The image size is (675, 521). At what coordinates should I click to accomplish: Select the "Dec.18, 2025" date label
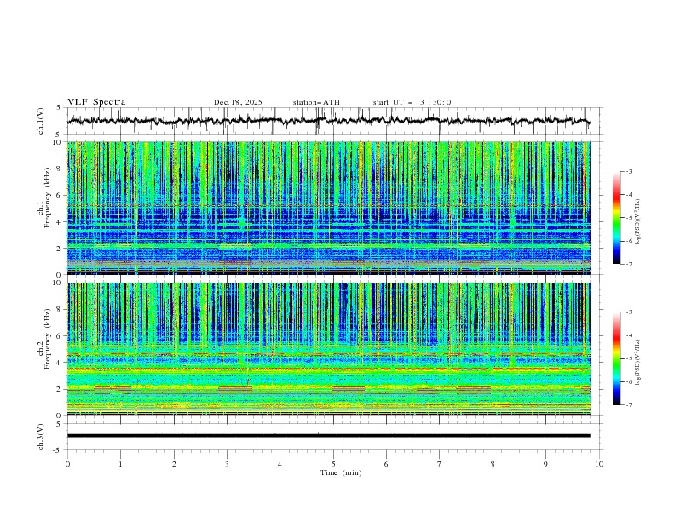pyautogui.click(x=238, y=102)
